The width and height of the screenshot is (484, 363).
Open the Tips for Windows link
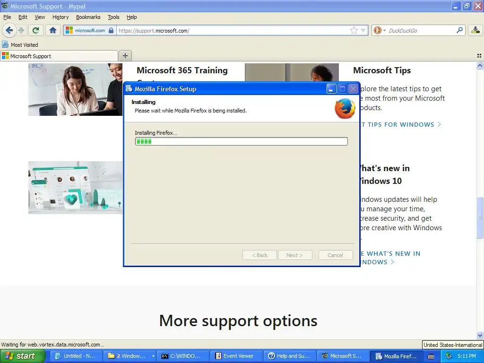pyautogui.click(x=401, y=124)
